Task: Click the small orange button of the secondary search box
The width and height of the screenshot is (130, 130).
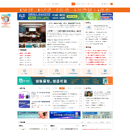Action: (112, 4)
